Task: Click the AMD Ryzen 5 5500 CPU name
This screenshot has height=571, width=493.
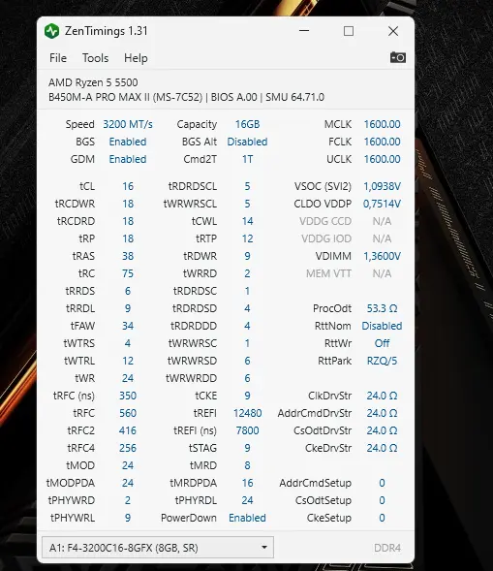Action: [93, 82]
